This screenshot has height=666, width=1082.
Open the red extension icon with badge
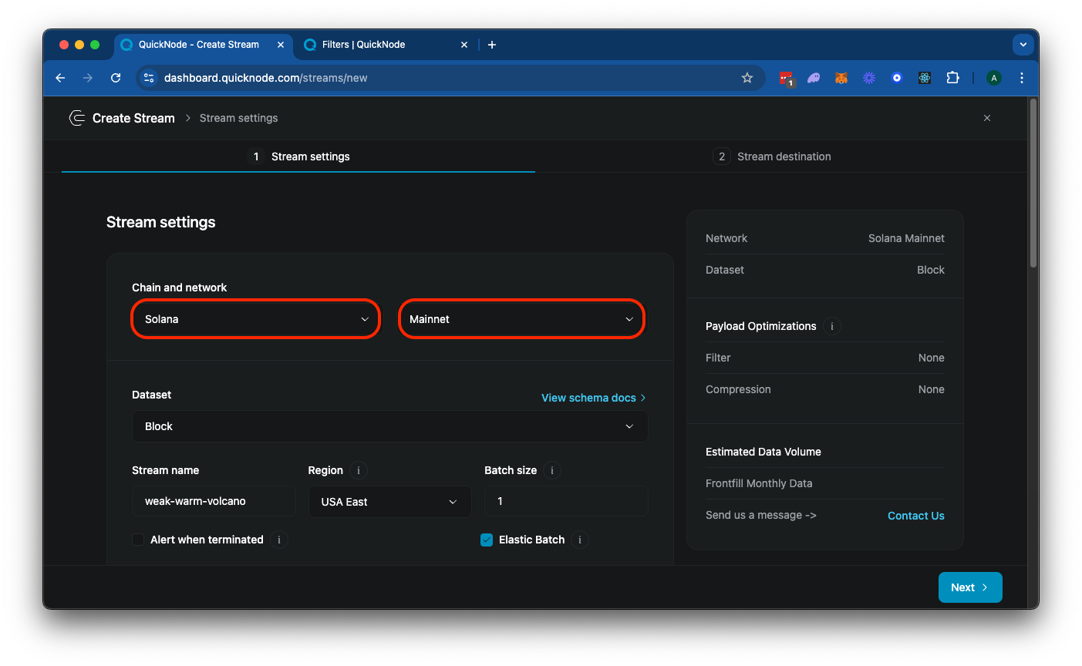point(786,78)
